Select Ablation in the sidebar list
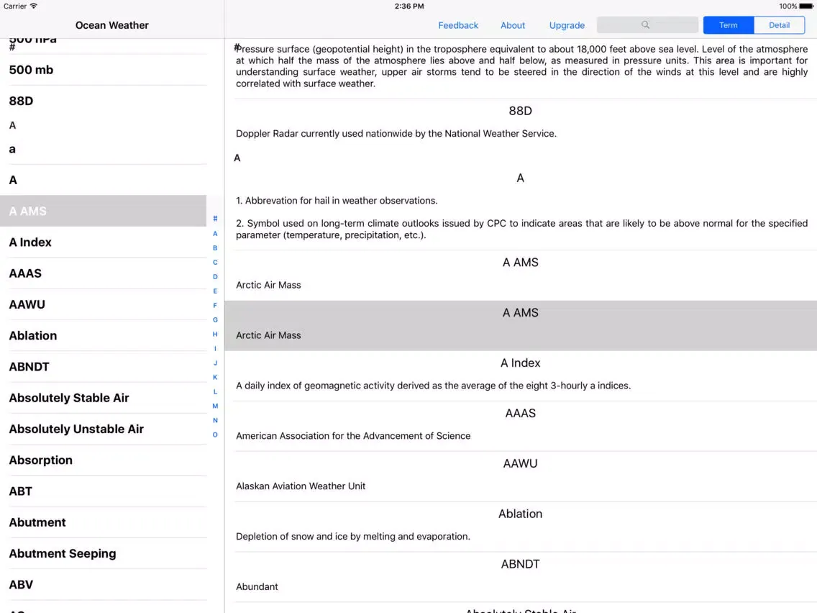817x613 pixels. point(103,336)
